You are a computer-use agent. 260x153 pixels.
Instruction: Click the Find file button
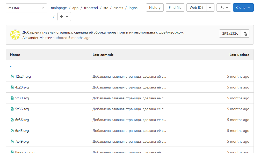[x=175, y=8]
